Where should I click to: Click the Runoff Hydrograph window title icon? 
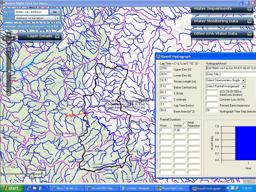click(x=158, y=56)
